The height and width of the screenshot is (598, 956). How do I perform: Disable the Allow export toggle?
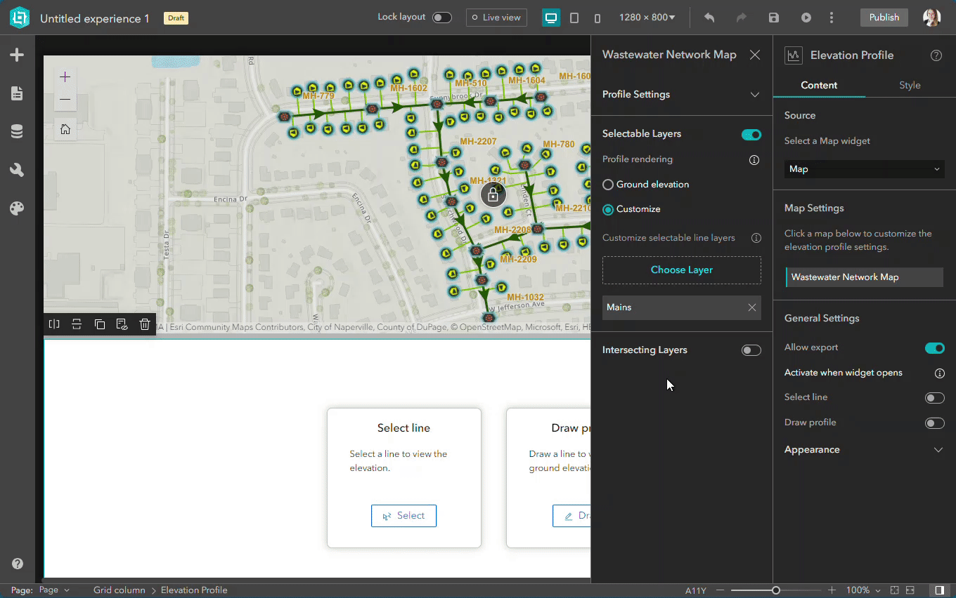pos(934,348)
